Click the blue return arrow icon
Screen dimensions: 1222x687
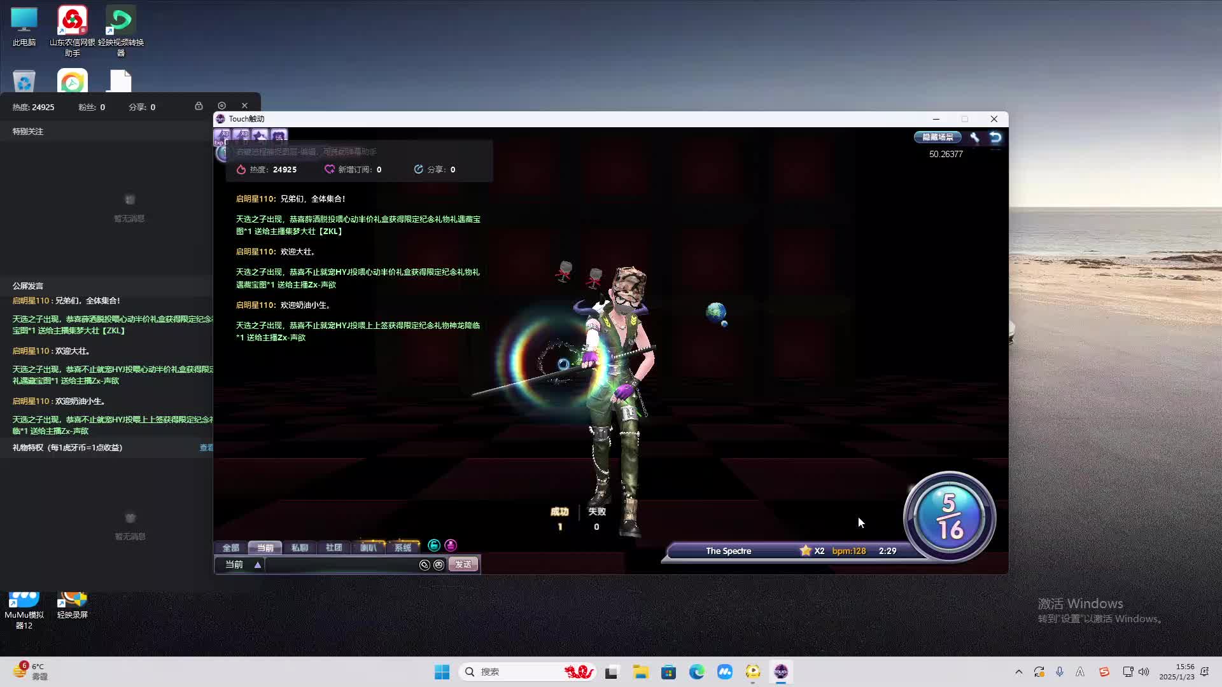click(x=995, y=137)
